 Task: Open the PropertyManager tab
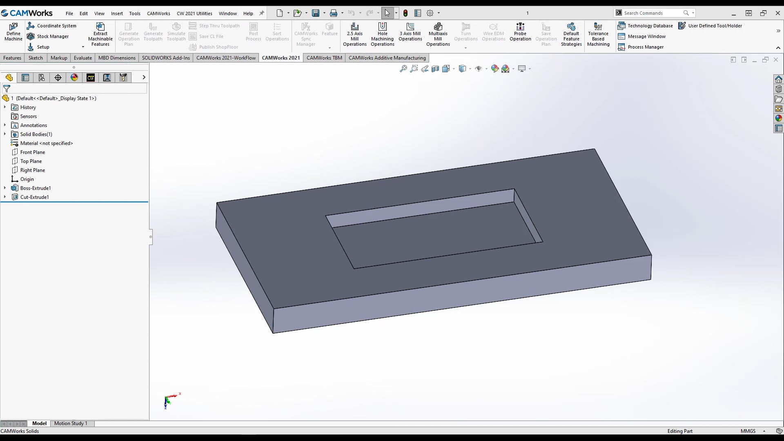point(25,78)
